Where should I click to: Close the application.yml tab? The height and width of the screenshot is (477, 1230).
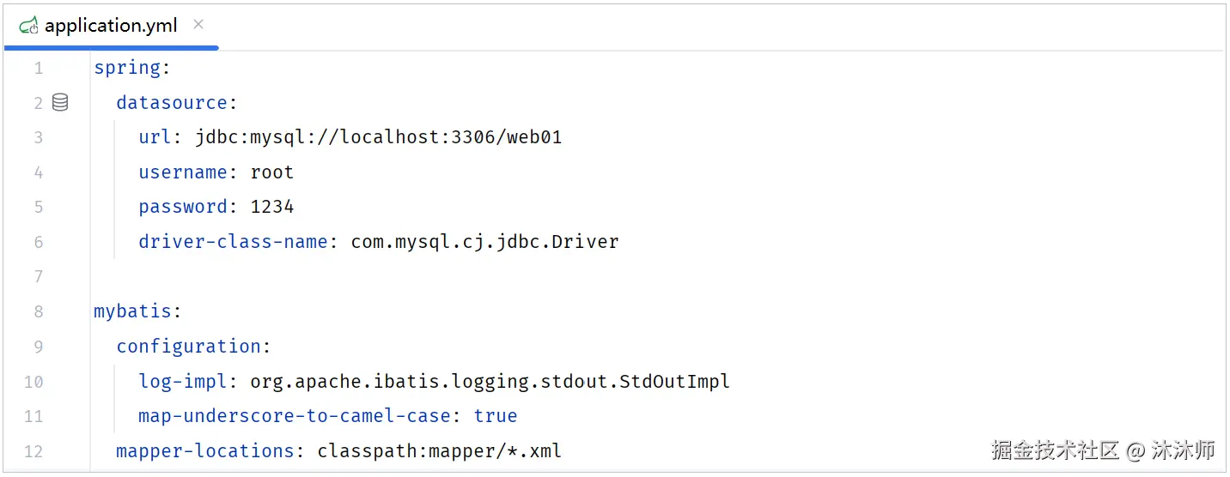tap(198, 25)
